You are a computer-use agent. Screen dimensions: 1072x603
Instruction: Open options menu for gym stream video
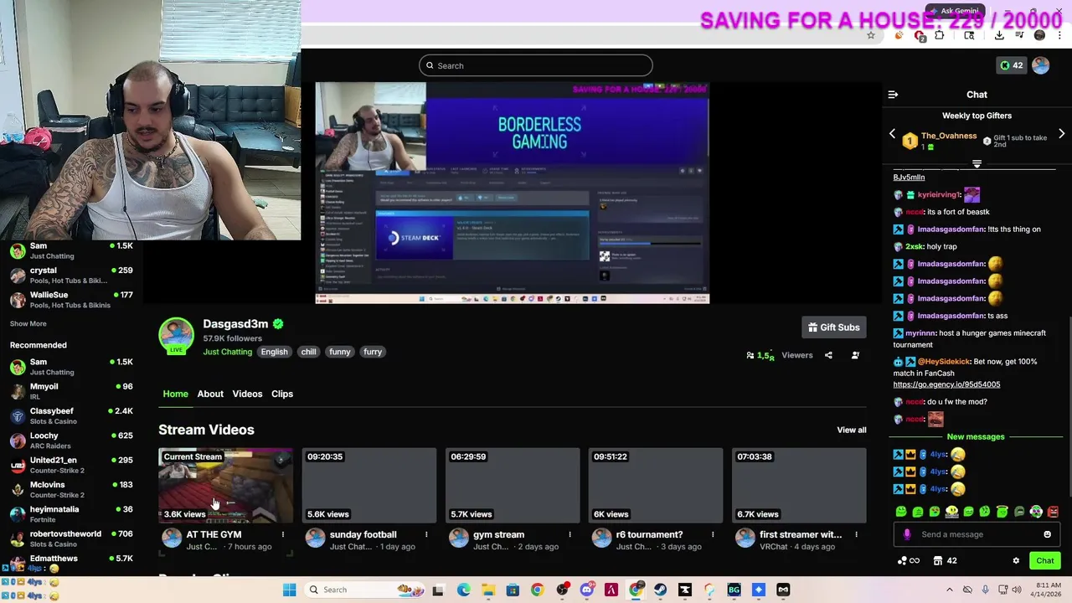pyautogui.click(x=569, y=534)
